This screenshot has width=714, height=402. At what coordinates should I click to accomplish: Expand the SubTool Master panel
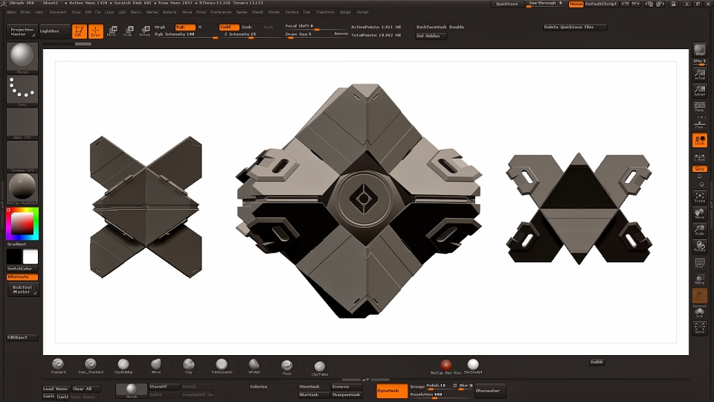click(22, 290)
